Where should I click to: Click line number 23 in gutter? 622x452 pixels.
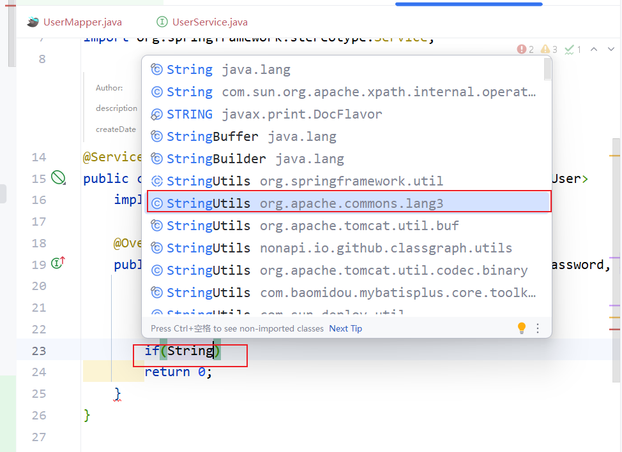point(39,351)
